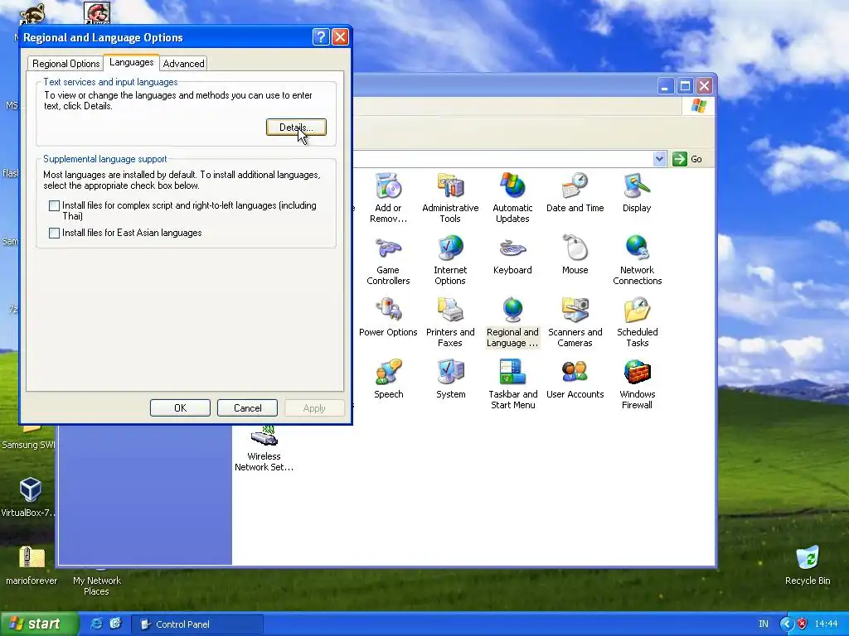This screenshot has height=636, width=849.
Task: Expand hidden tray icons arrow
Action: 786,624
